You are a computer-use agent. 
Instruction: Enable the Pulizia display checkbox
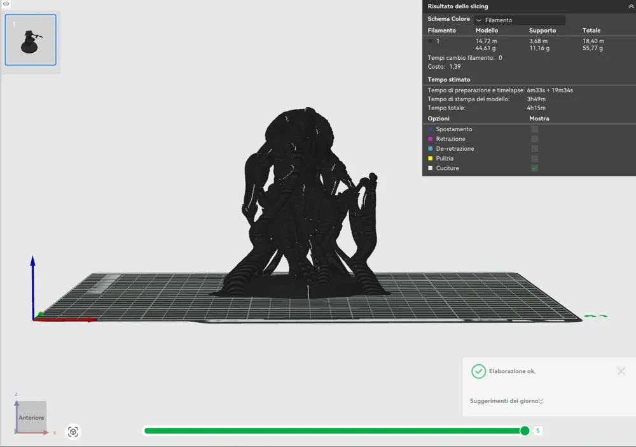pyautogui.click(x=535, y=159)
